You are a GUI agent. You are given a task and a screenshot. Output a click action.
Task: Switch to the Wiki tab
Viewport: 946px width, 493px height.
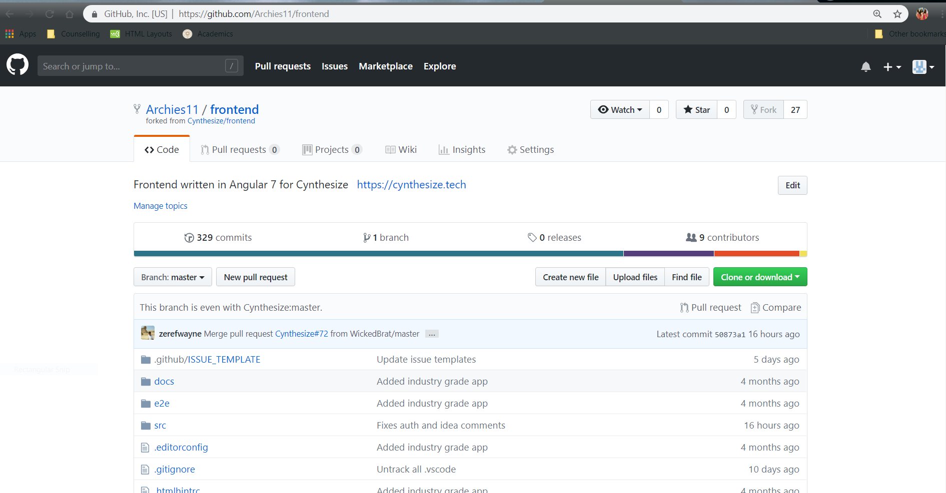tap(401, 149)
